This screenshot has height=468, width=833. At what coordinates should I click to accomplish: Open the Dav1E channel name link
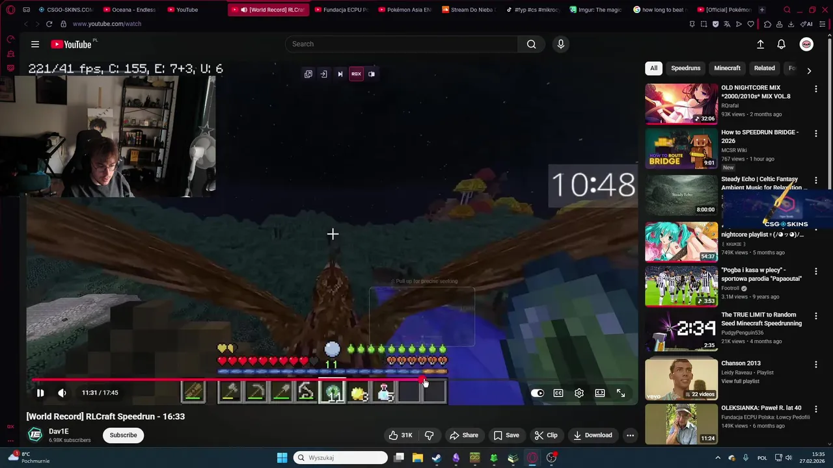pyautogui.click(x=59, y=431)
